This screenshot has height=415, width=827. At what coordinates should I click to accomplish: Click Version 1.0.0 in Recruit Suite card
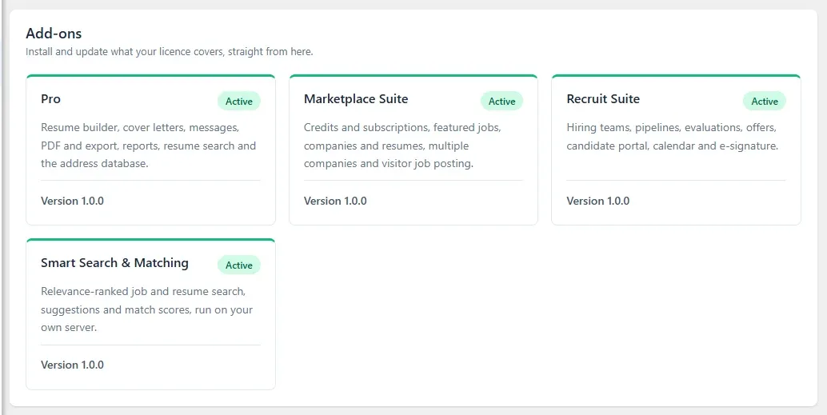[x=598, y=201]
